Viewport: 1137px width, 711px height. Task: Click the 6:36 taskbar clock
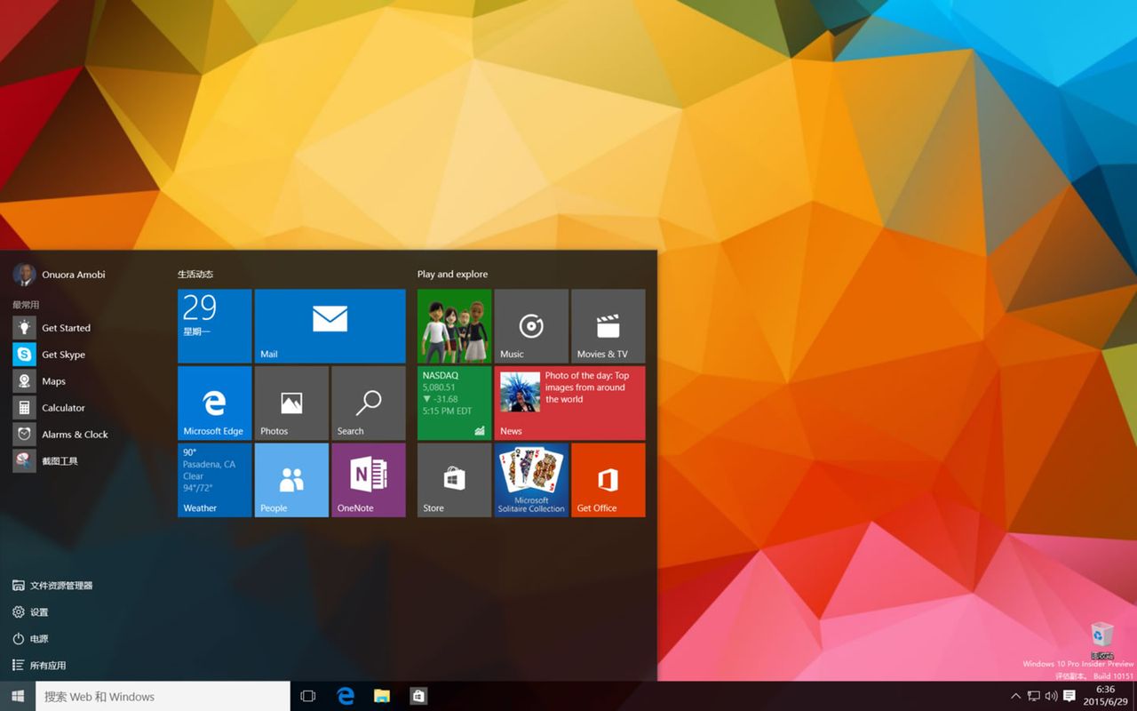1105,696
